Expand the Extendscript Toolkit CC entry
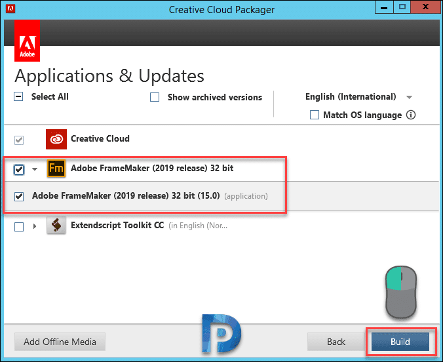The height and width of the screenshot is (362, 443). tap(35, 226)
